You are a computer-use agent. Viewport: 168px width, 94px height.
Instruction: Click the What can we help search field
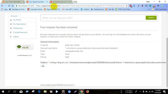(x=93, y=18)
